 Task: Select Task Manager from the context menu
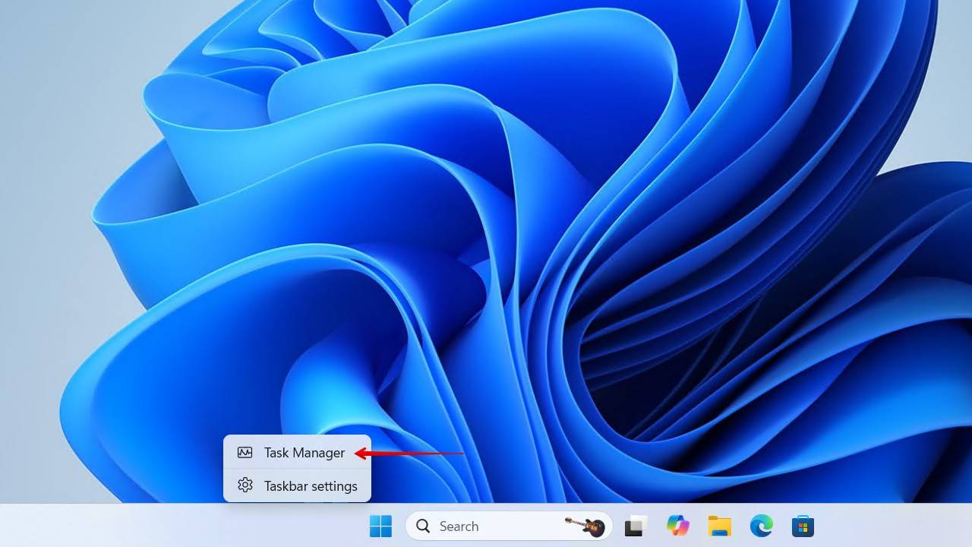coord(302,452)
